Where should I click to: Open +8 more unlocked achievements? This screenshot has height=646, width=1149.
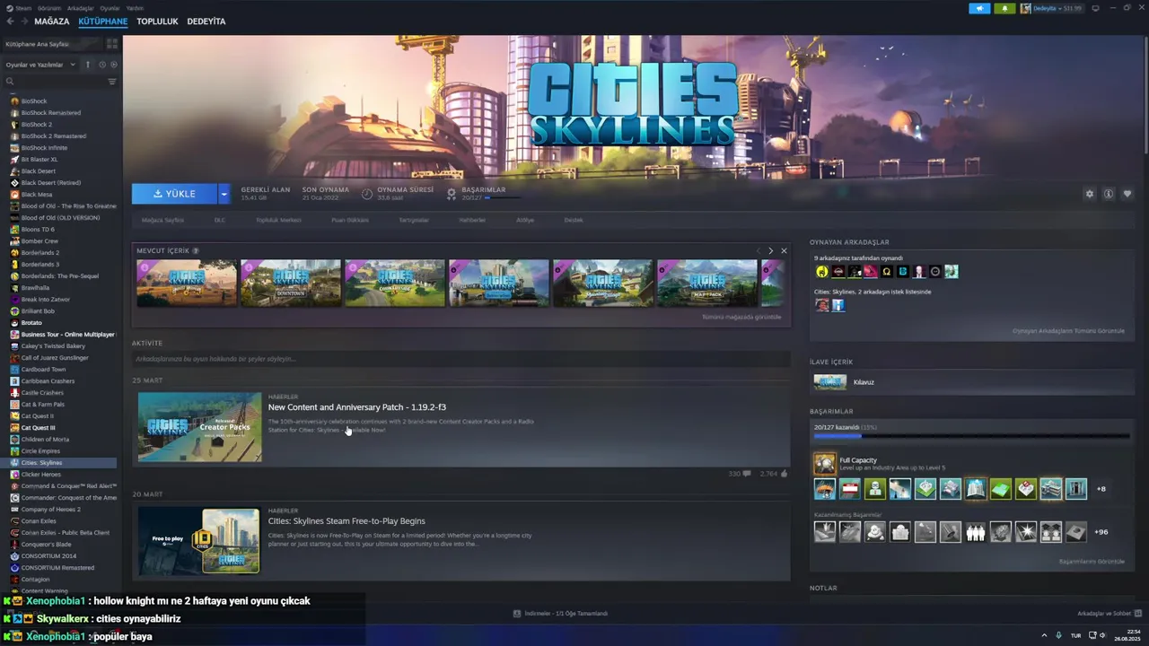pyautogui.click(x=1101, y=489)
